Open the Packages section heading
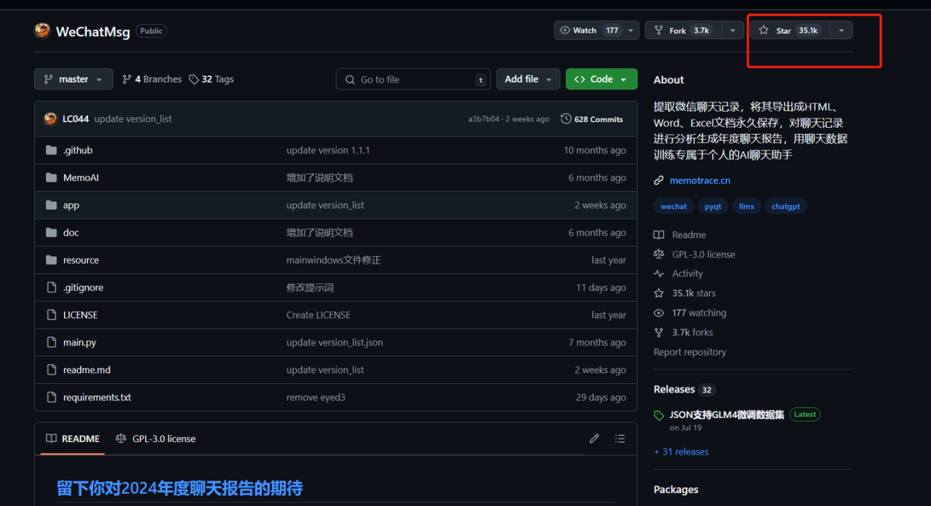The width and height of the screenshot is (931, 506). coord(676,489)
